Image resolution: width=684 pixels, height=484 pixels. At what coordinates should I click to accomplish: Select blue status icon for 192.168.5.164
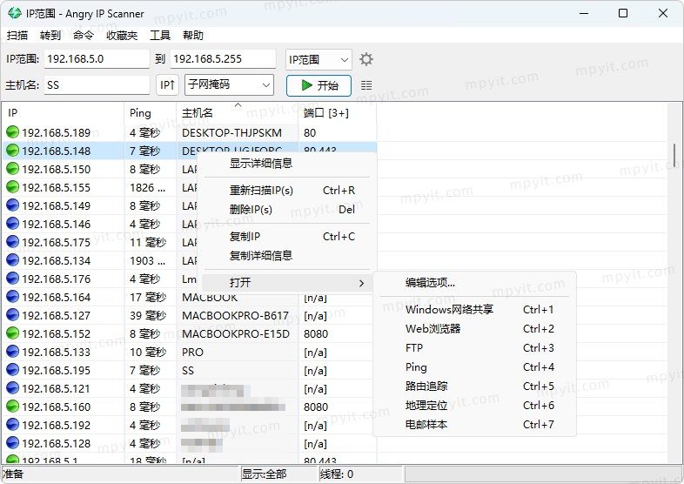pos(13,297)
